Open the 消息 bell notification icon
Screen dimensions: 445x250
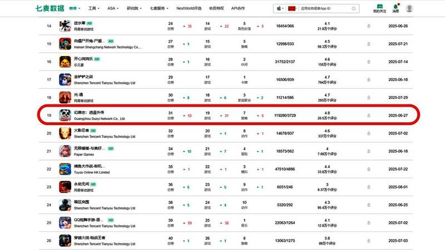(x=395, y=8)
